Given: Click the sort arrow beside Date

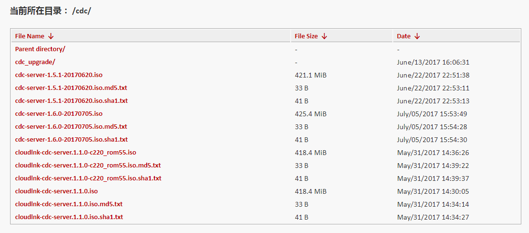Looking at the screenshot, I should click(417, 36).
